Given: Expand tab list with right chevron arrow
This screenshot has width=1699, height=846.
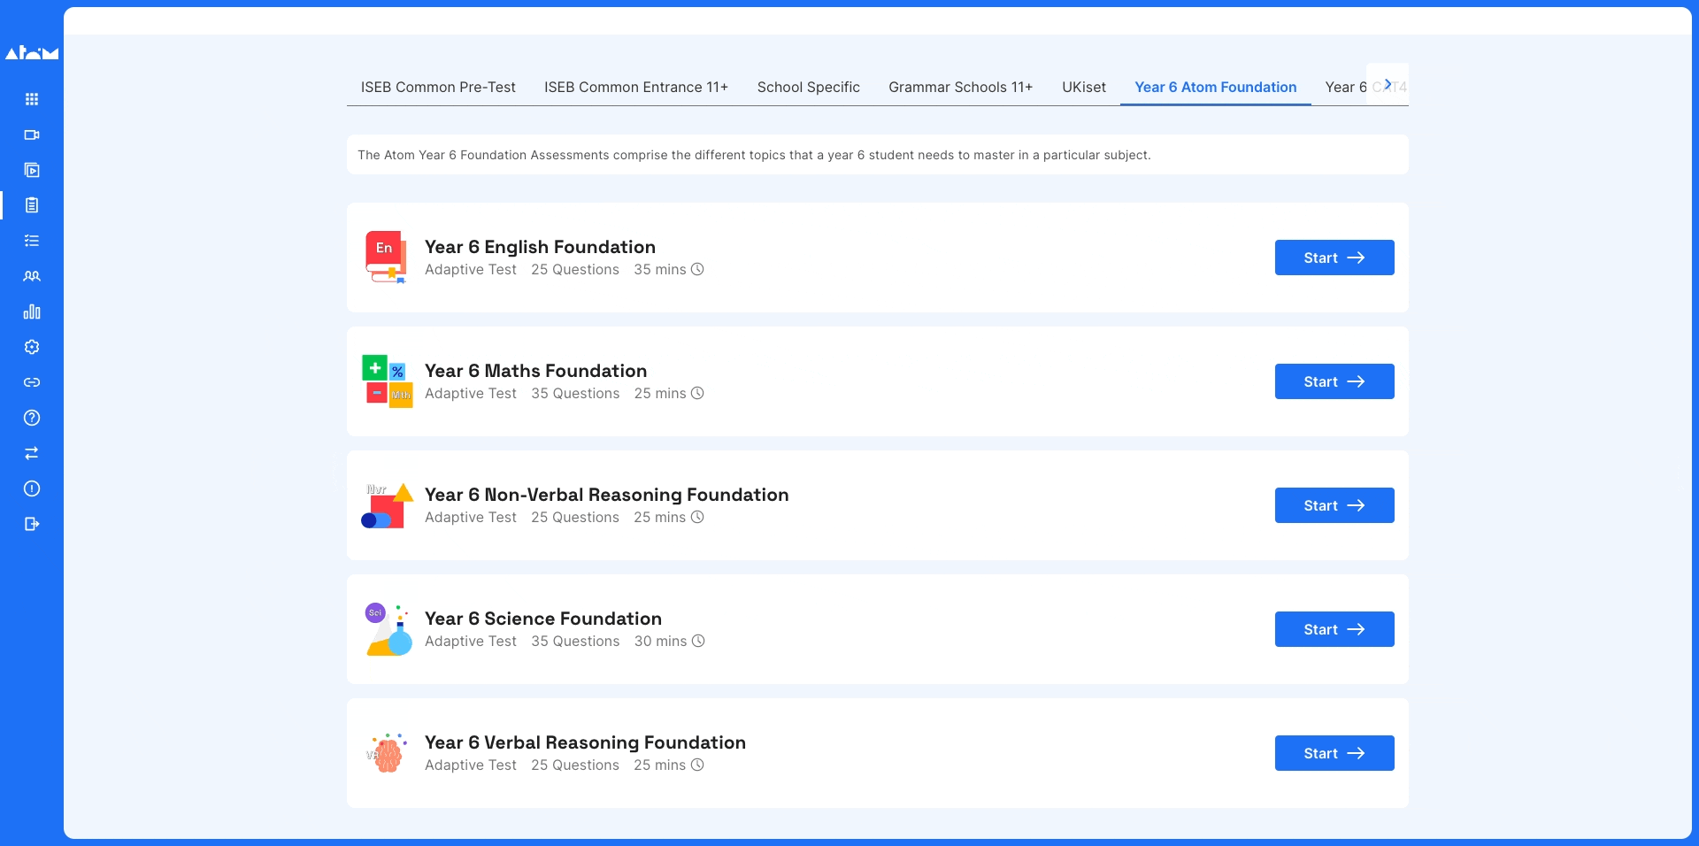Looking at the screenshot, I should click(1388, 85).
